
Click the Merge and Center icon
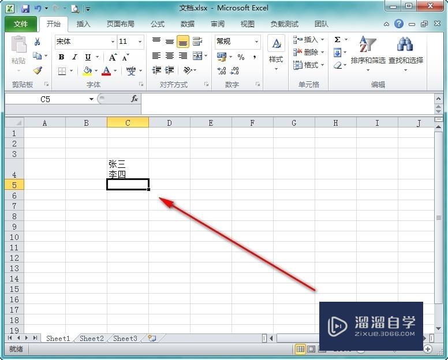click(x=197, y=55)
